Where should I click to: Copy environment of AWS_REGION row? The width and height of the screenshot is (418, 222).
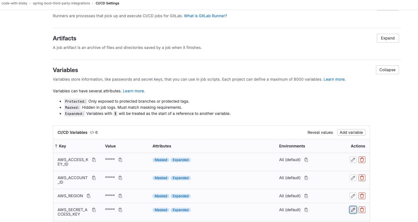306,196
